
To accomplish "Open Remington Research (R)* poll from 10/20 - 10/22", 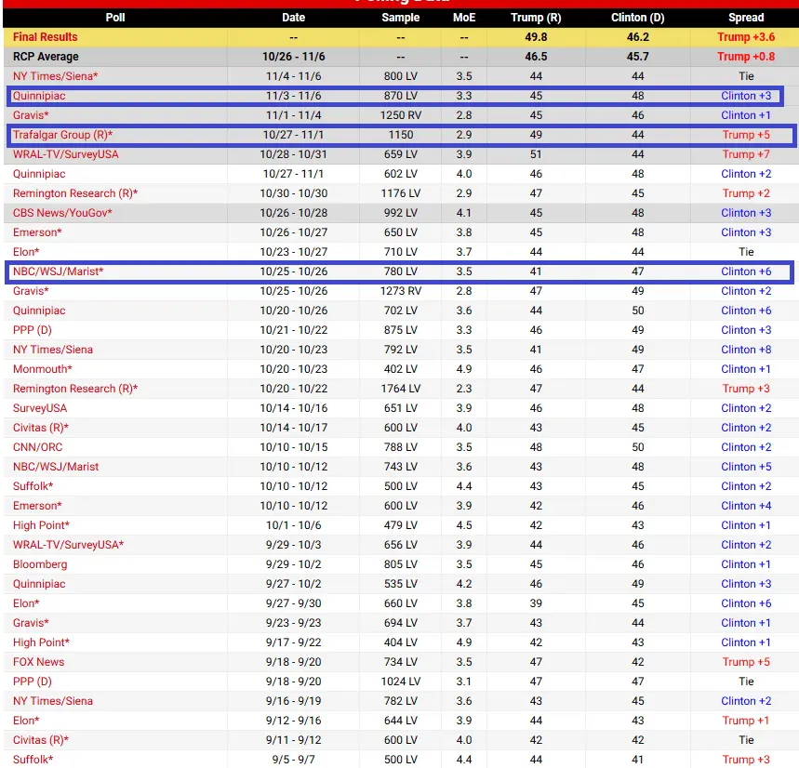I will (75, 389).
